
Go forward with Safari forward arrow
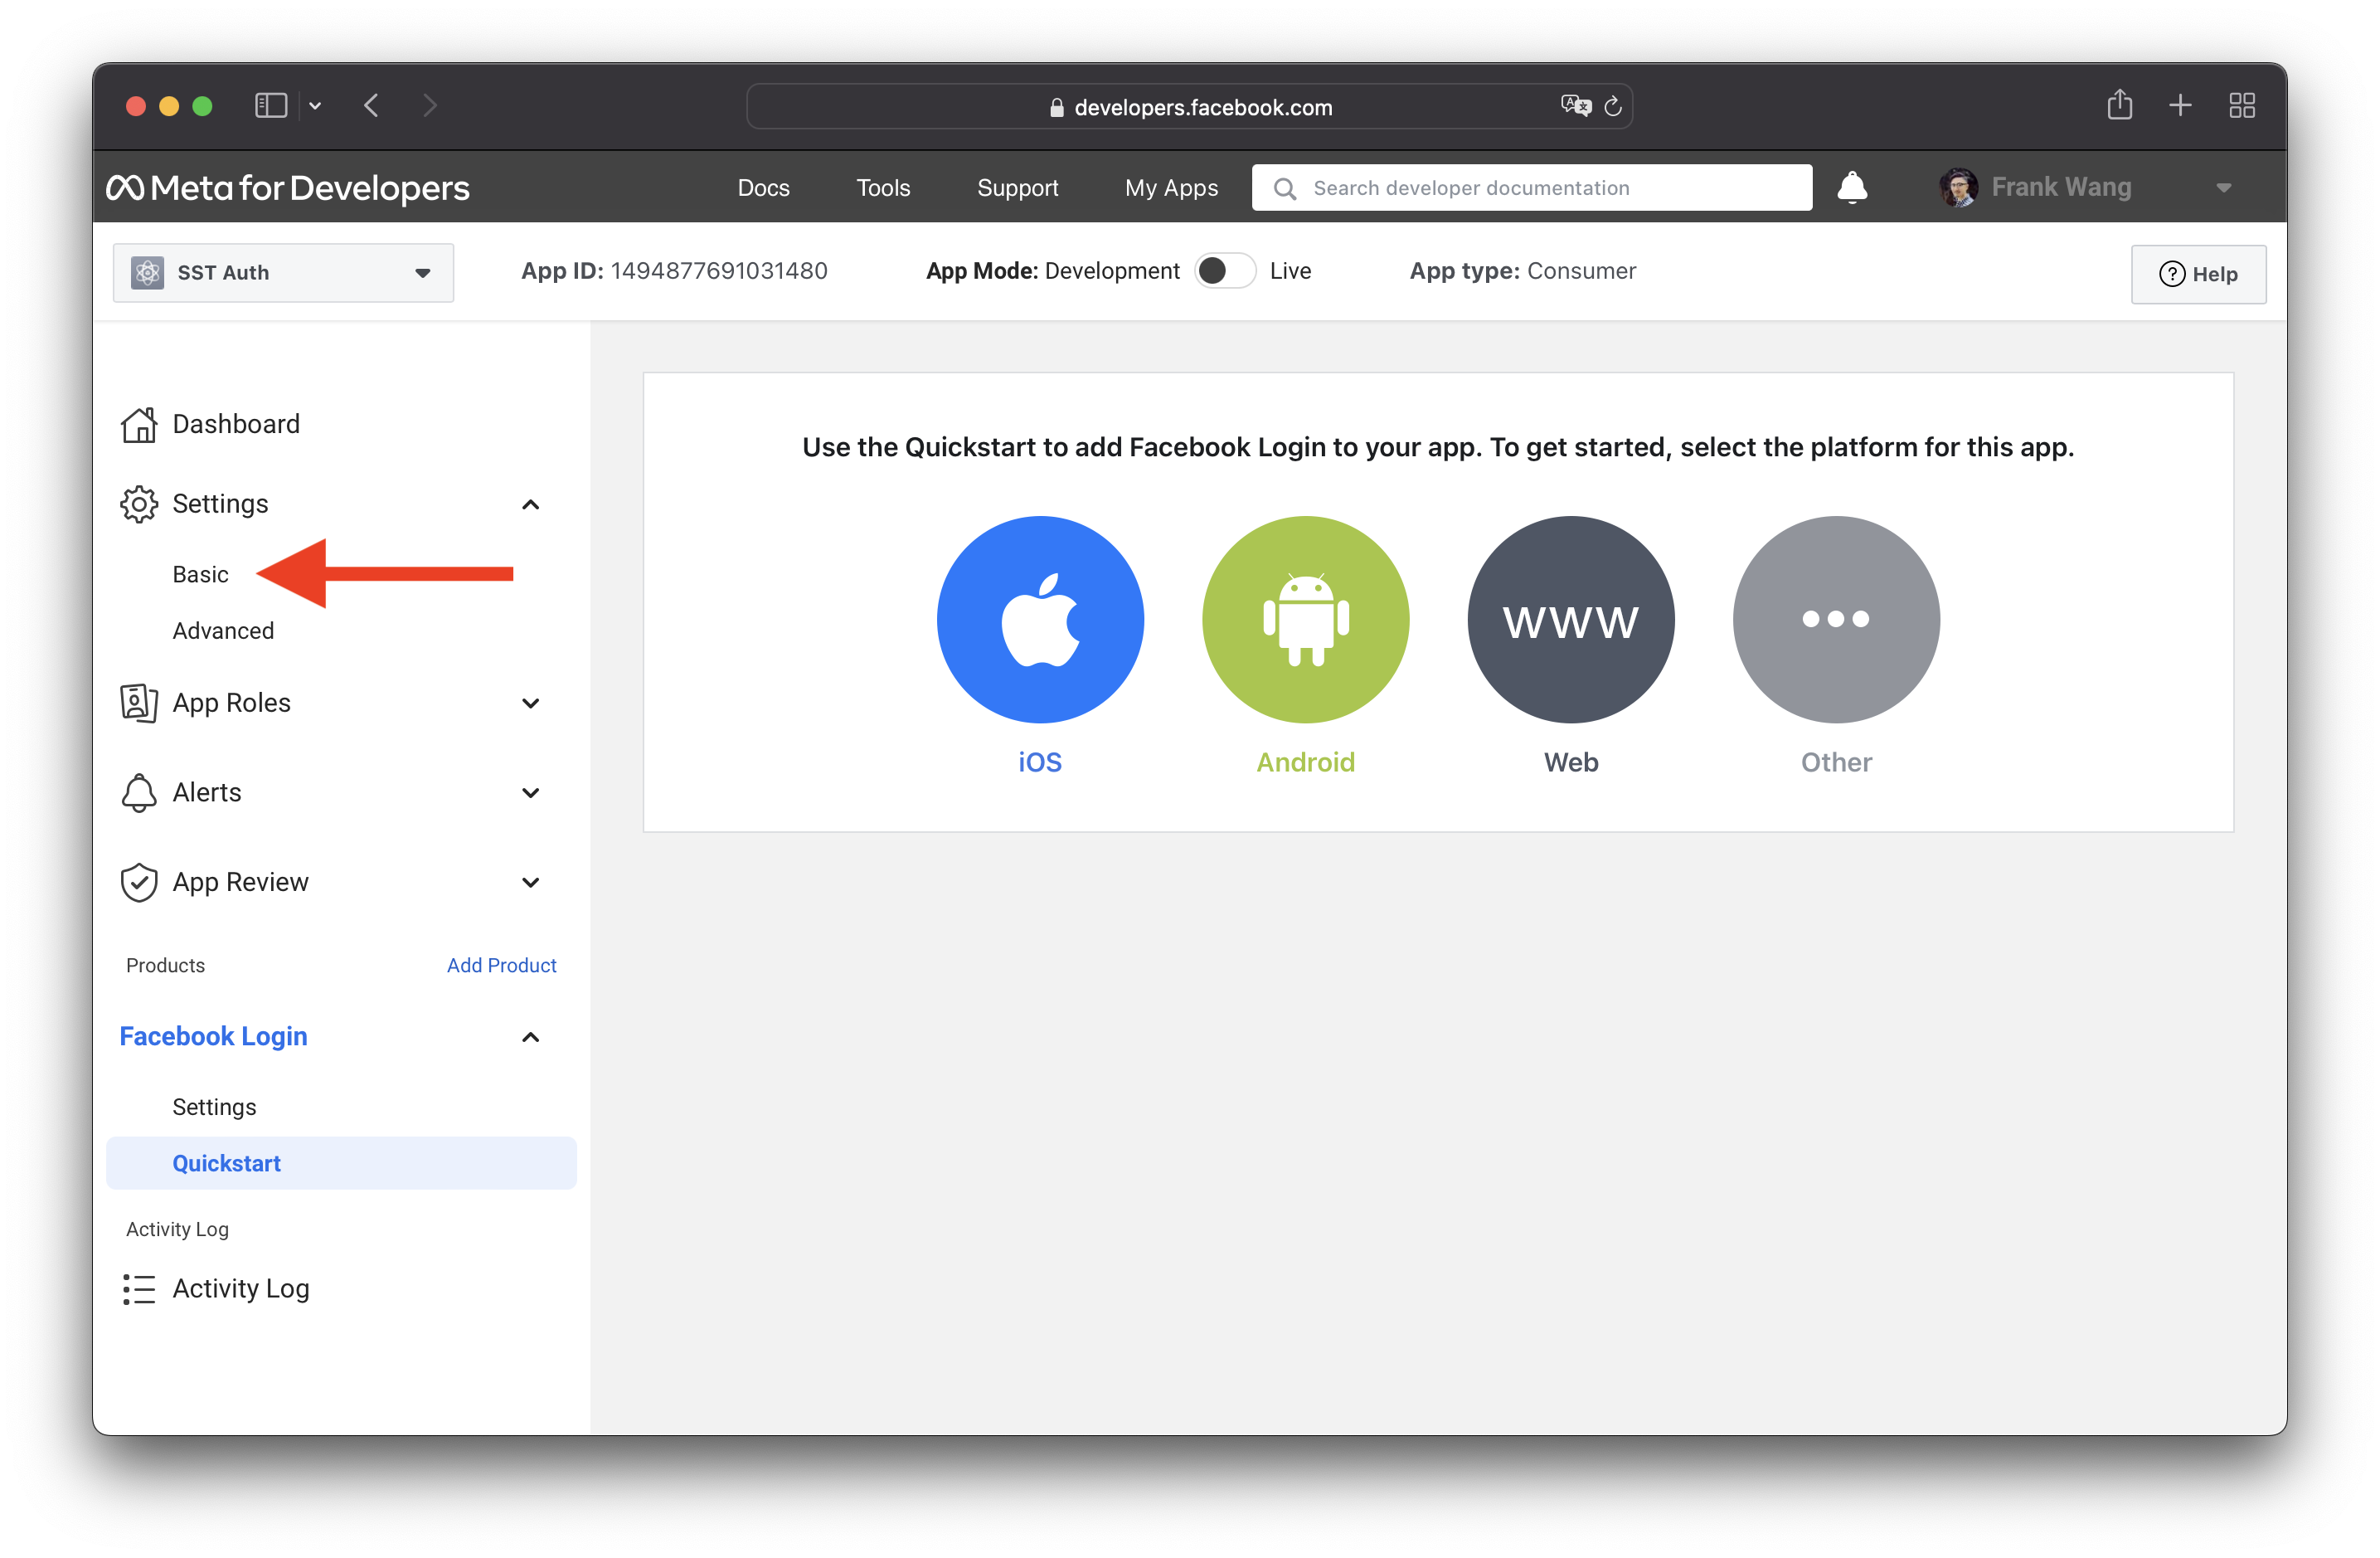pos(430,105)
